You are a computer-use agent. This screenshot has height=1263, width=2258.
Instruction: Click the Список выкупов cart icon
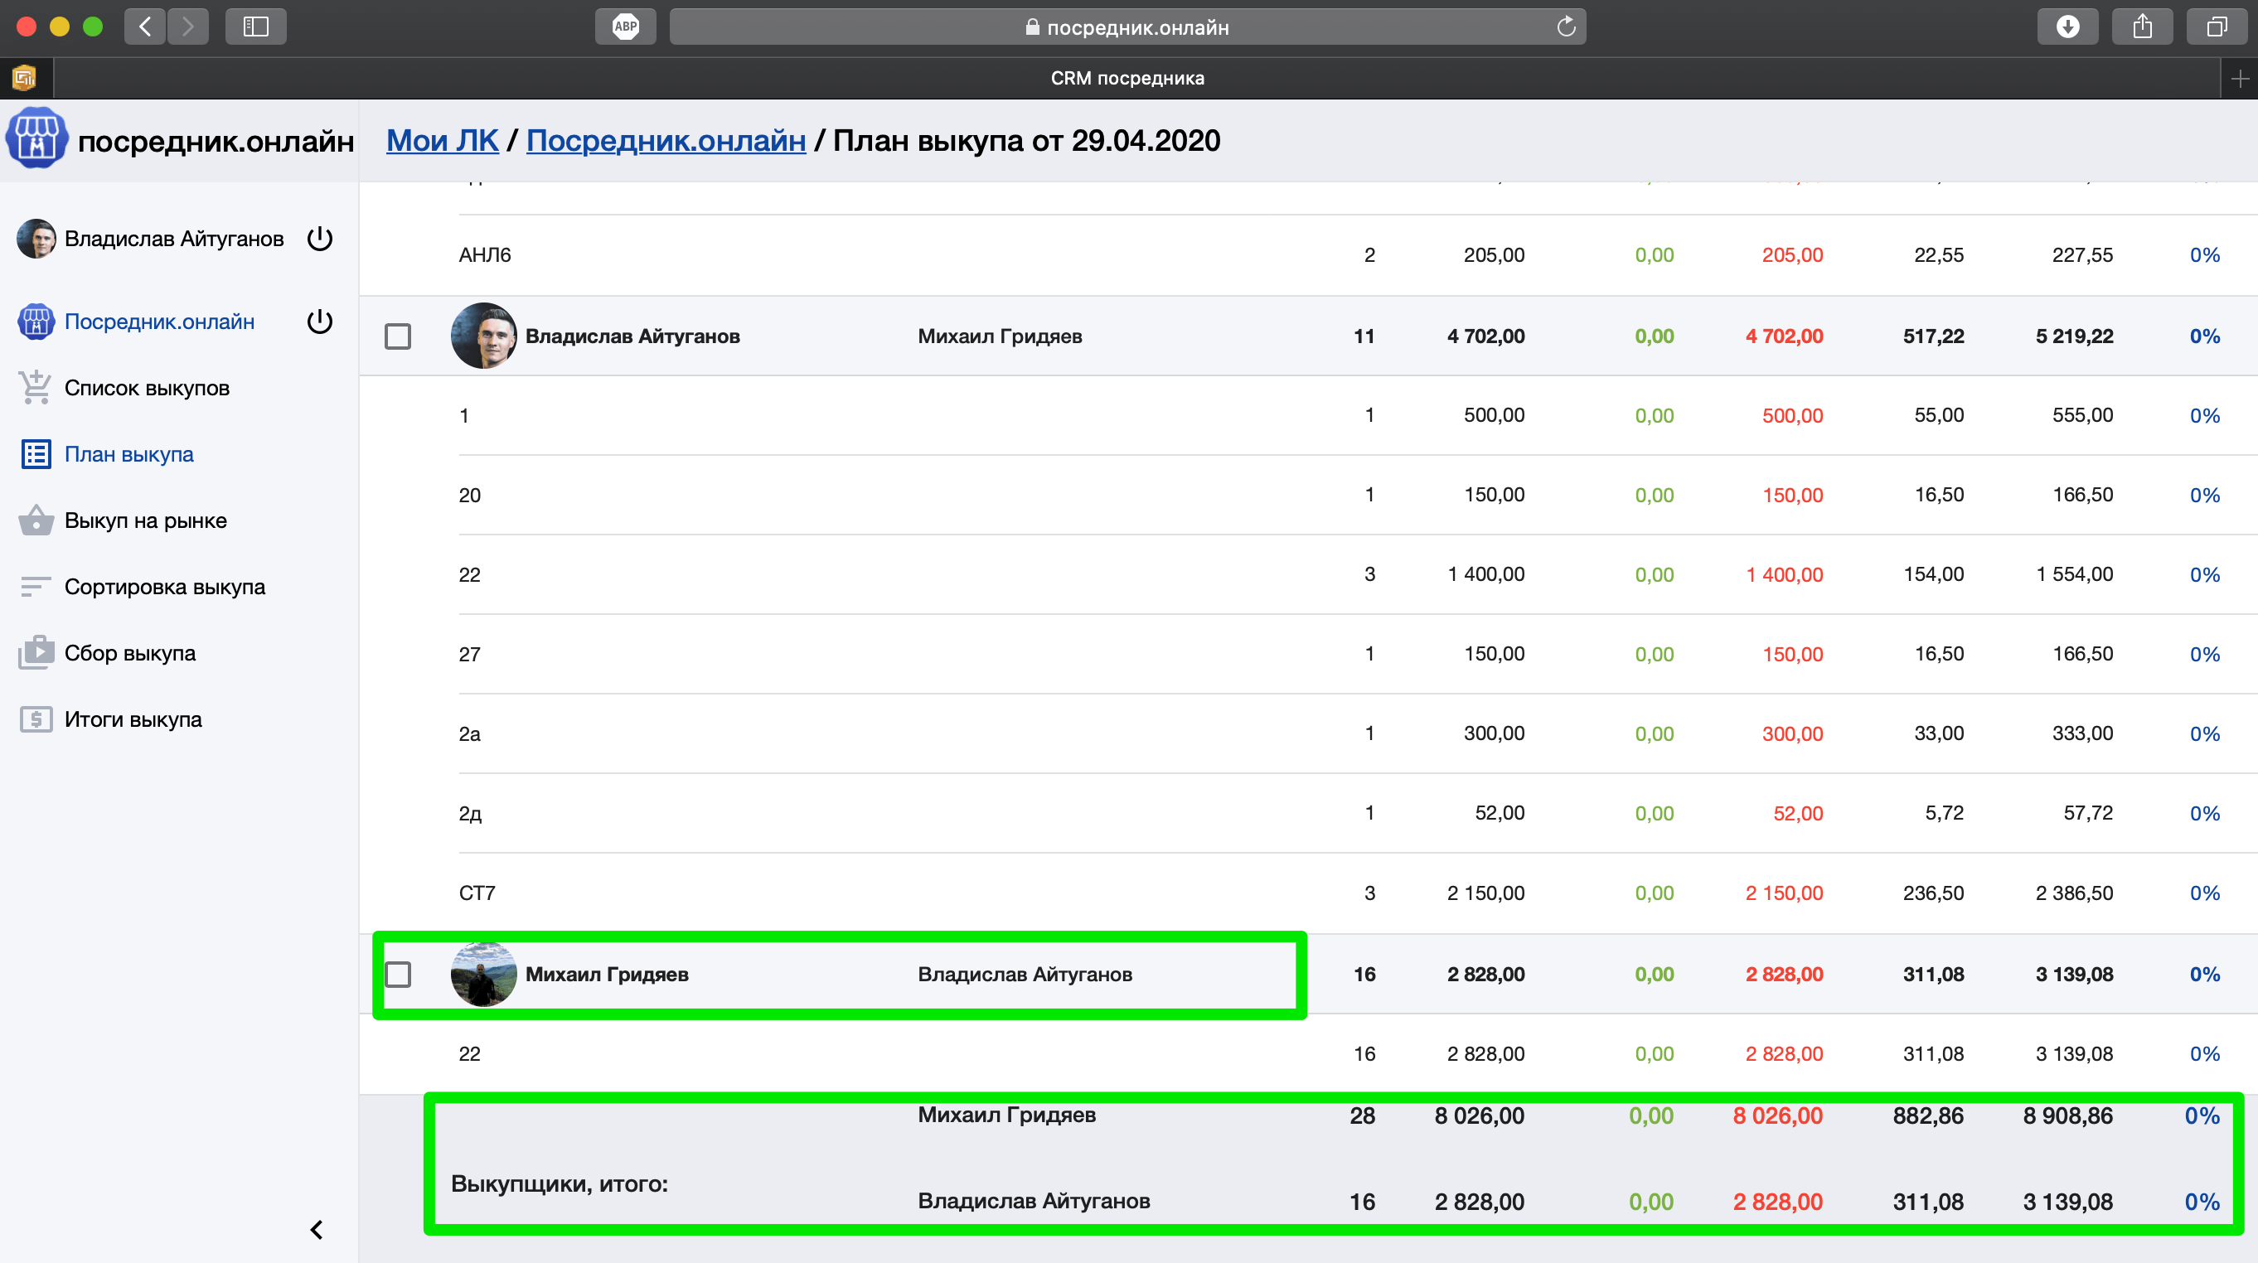click(36, 389)
